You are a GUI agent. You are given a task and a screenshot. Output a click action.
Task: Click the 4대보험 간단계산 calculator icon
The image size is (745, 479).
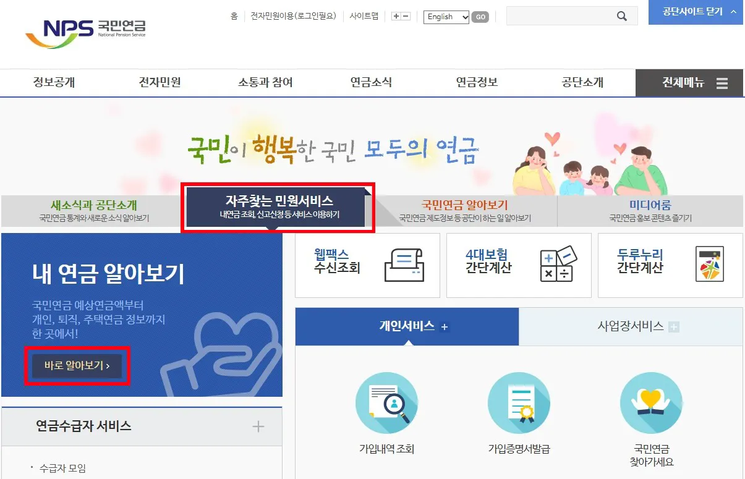click(x=557, y=265)
